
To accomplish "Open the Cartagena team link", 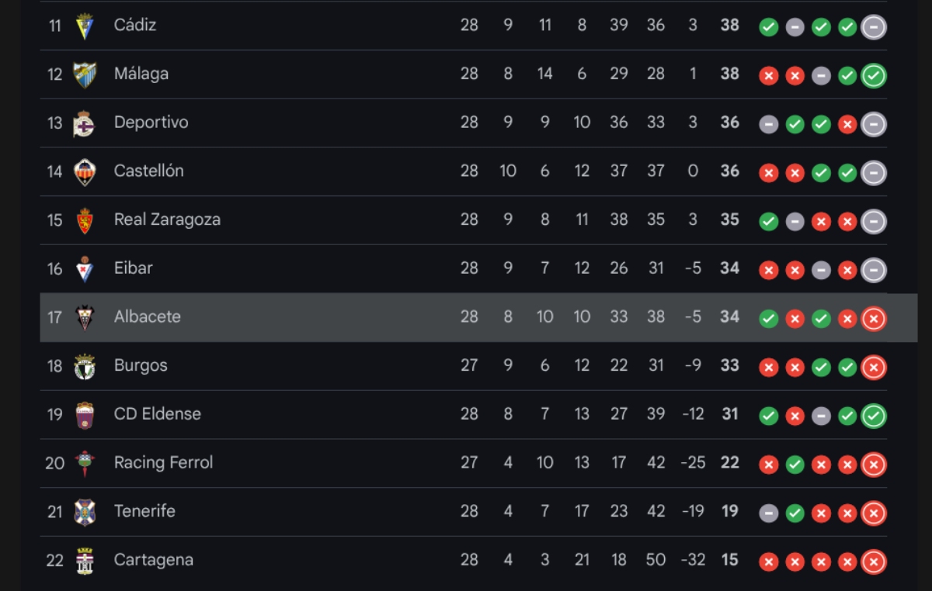I will (153, 560).
